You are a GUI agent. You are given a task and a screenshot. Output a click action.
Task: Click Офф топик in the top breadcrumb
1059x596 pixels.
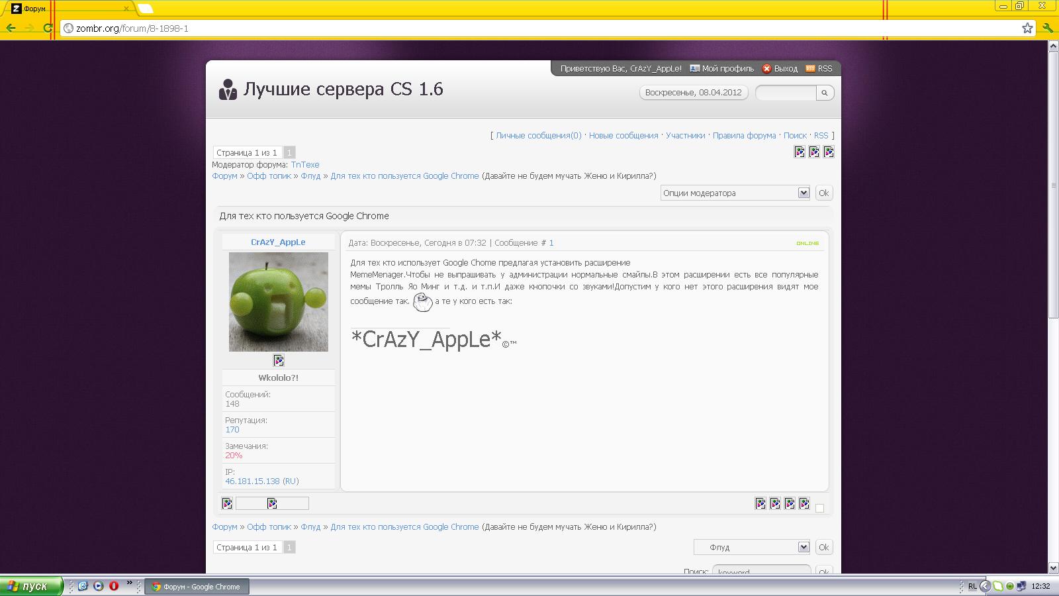[269, 175]
